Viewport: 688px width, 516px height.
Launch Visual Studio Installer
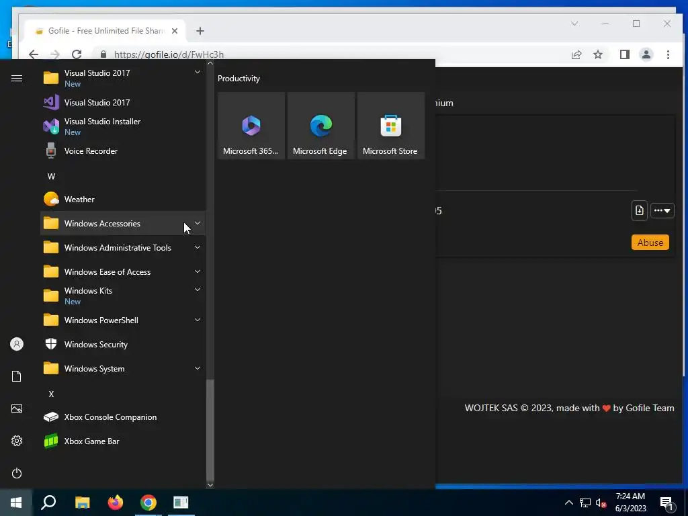pyautogui.click(x=123, y=127)
